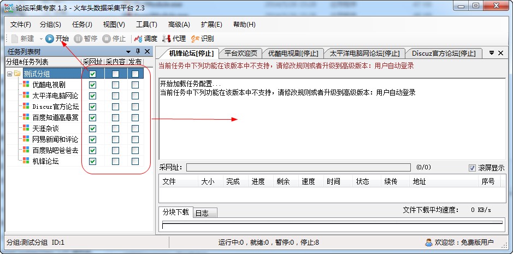This screenshot has height=254, width=513.
Task: Click the BBS app icon in title bar
Action: click(x=9, y=8)
